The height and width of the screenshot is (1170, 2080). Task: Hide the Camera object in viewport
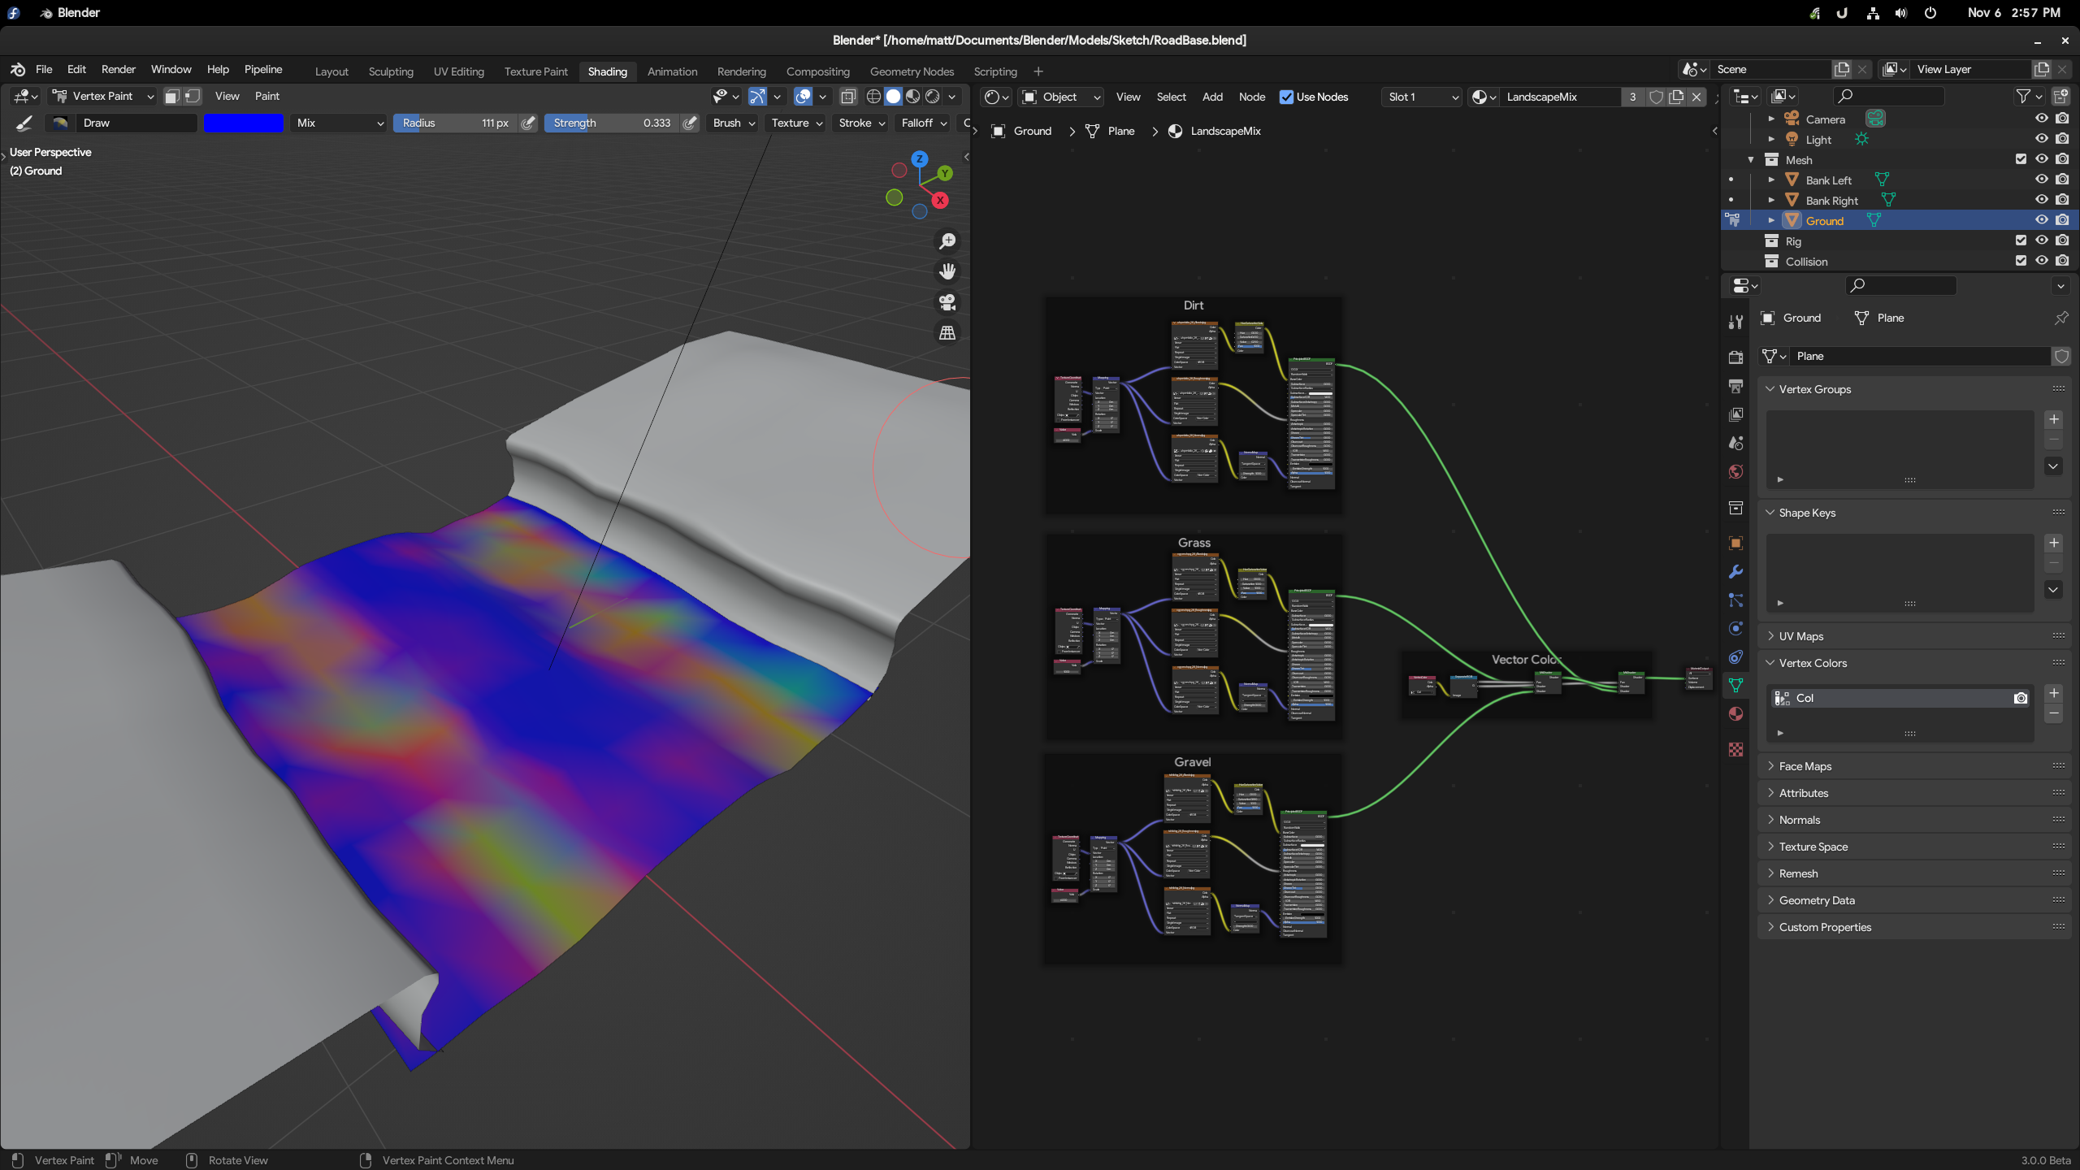[2041, 119]
